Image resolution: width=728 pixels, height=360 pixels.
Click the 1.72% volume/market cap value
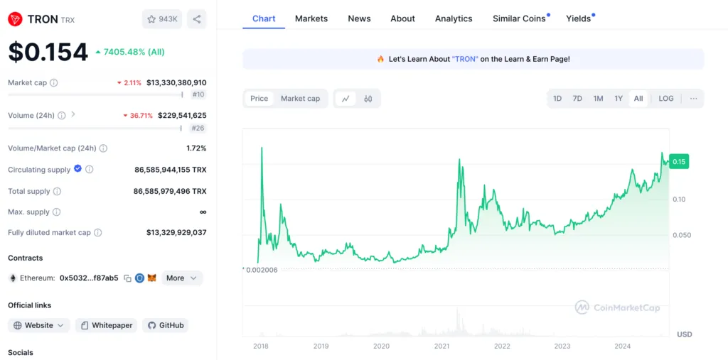[x=196, y=148]
